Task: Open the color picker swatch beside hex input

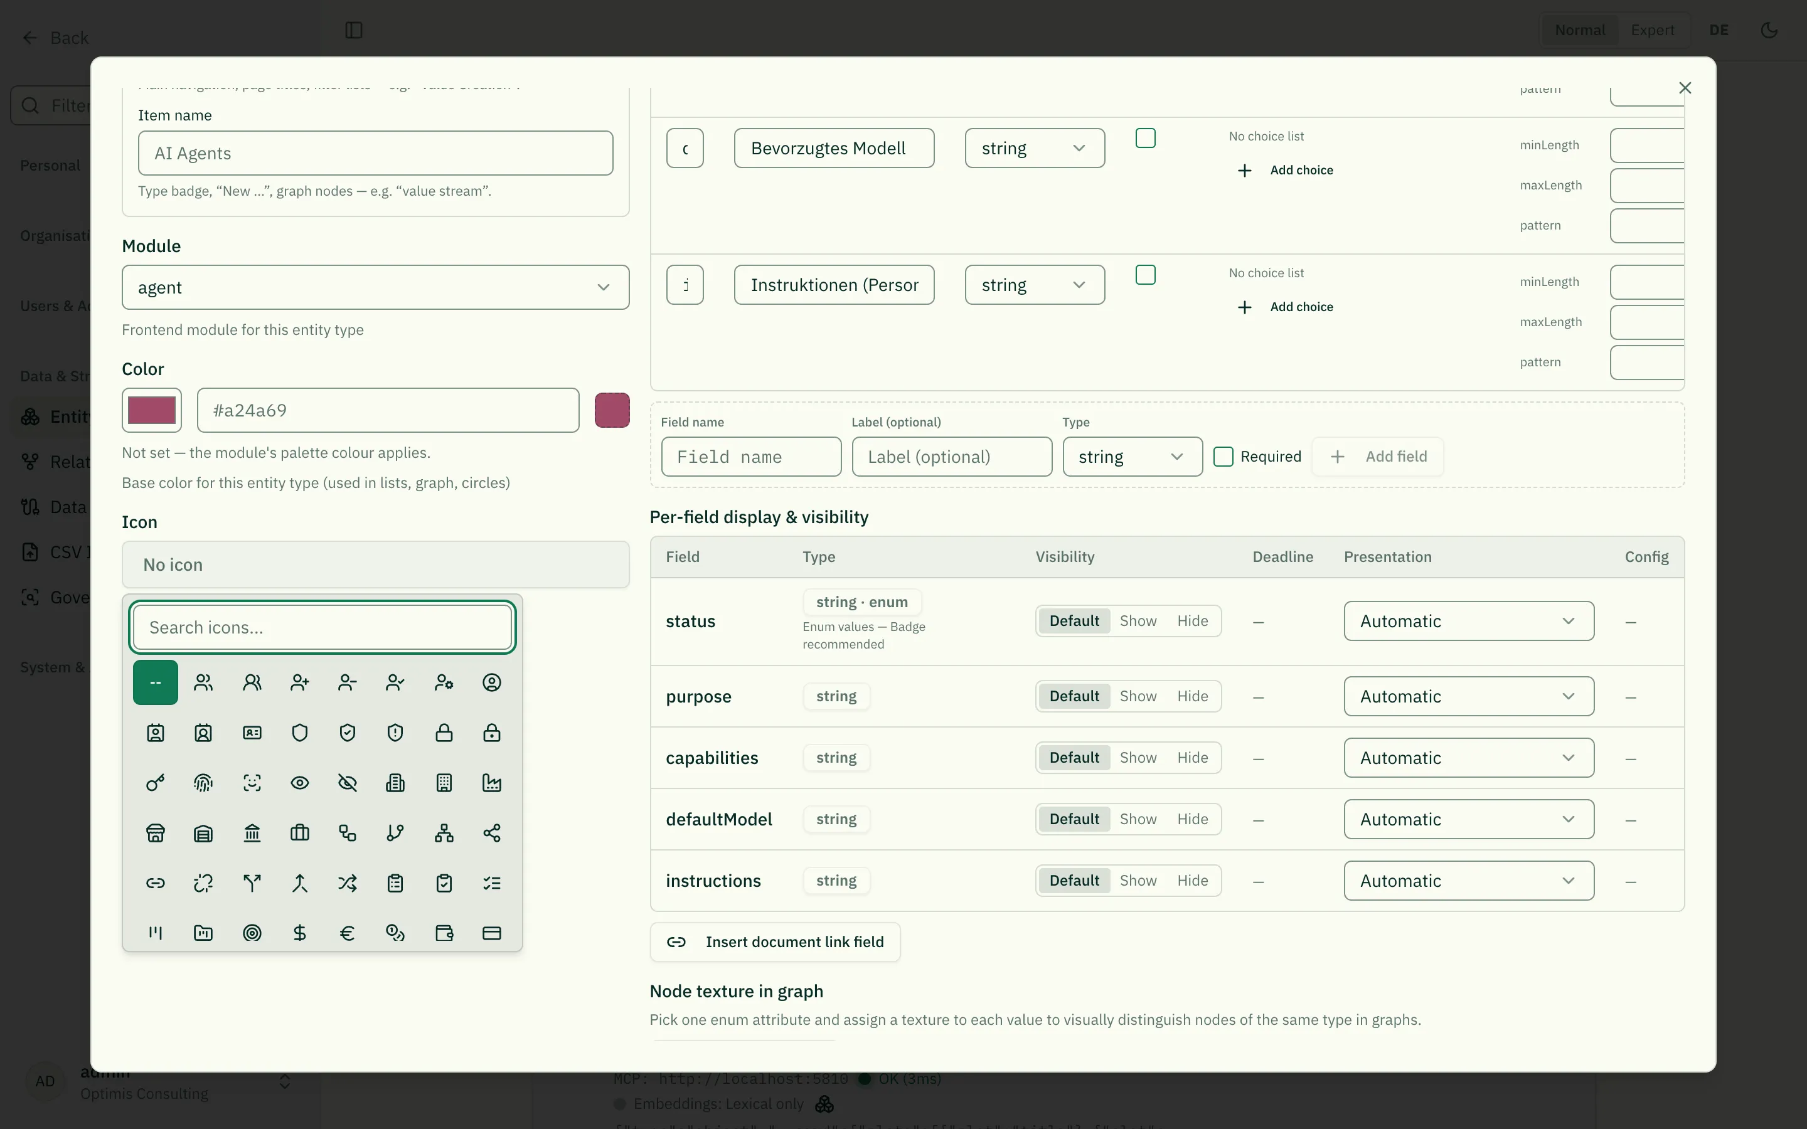Action: point(152,410)
